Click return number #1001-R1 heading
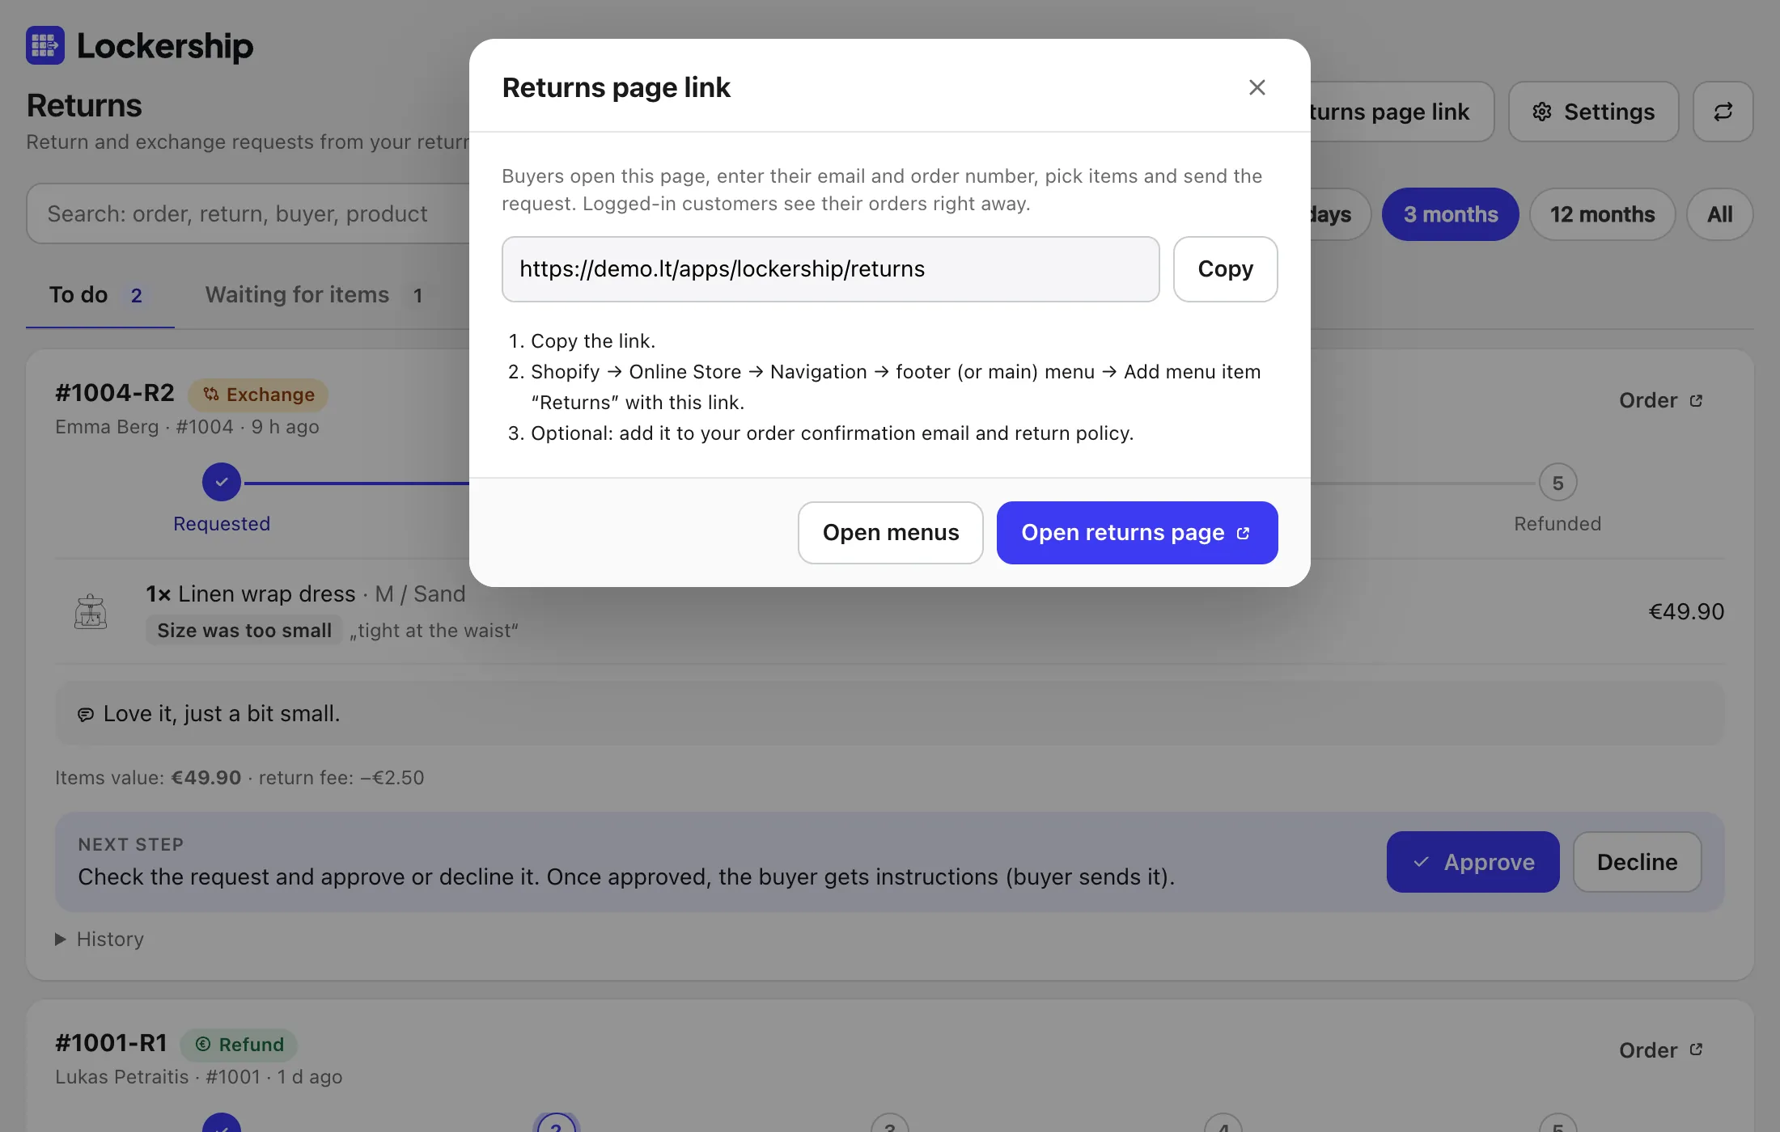 click(x=112, y=1043)
